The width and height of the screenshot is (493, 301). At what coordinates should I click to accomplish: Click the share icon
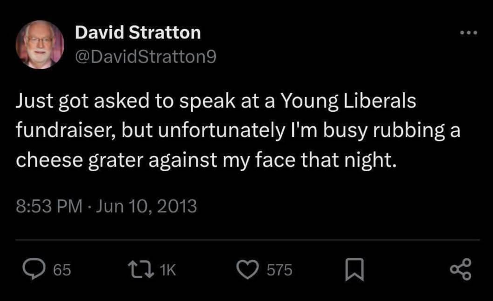tap(461, 270)
